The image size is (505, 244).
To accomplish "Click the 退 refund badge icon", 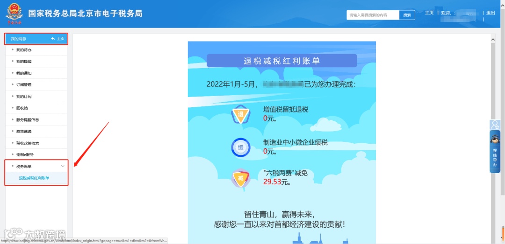I will pos(241,114).
